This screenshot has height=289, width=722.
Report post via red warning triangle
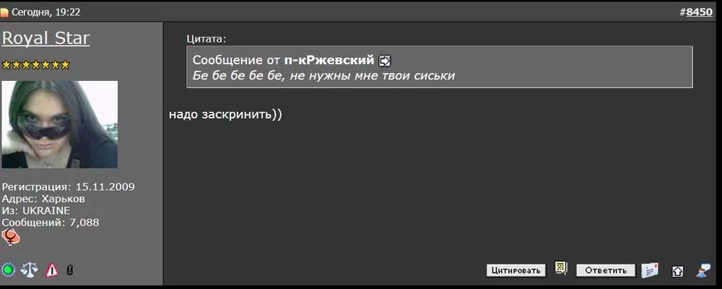[51, 270]
